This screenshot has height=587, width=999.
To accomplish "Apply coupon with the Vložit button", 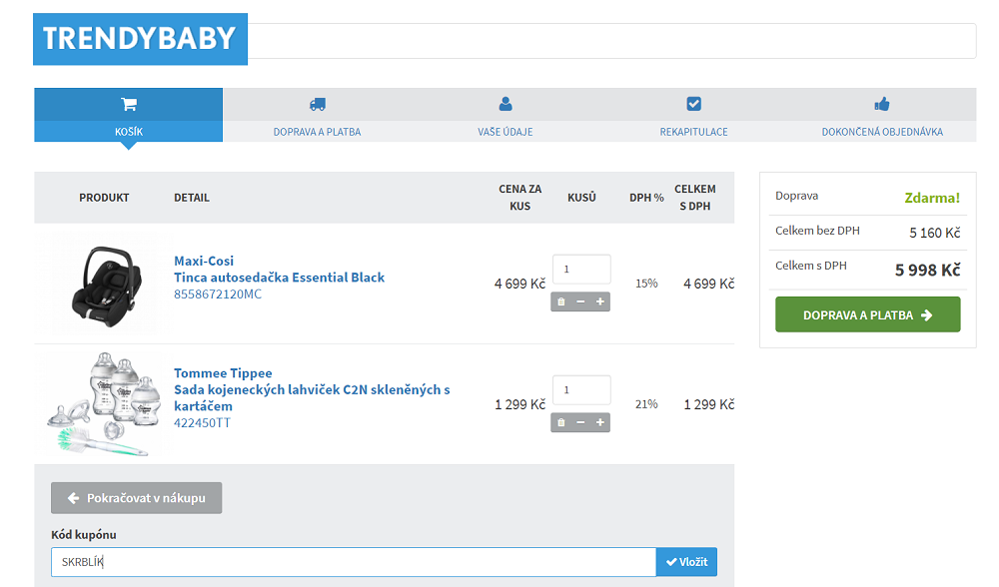I will coord(687,562).
